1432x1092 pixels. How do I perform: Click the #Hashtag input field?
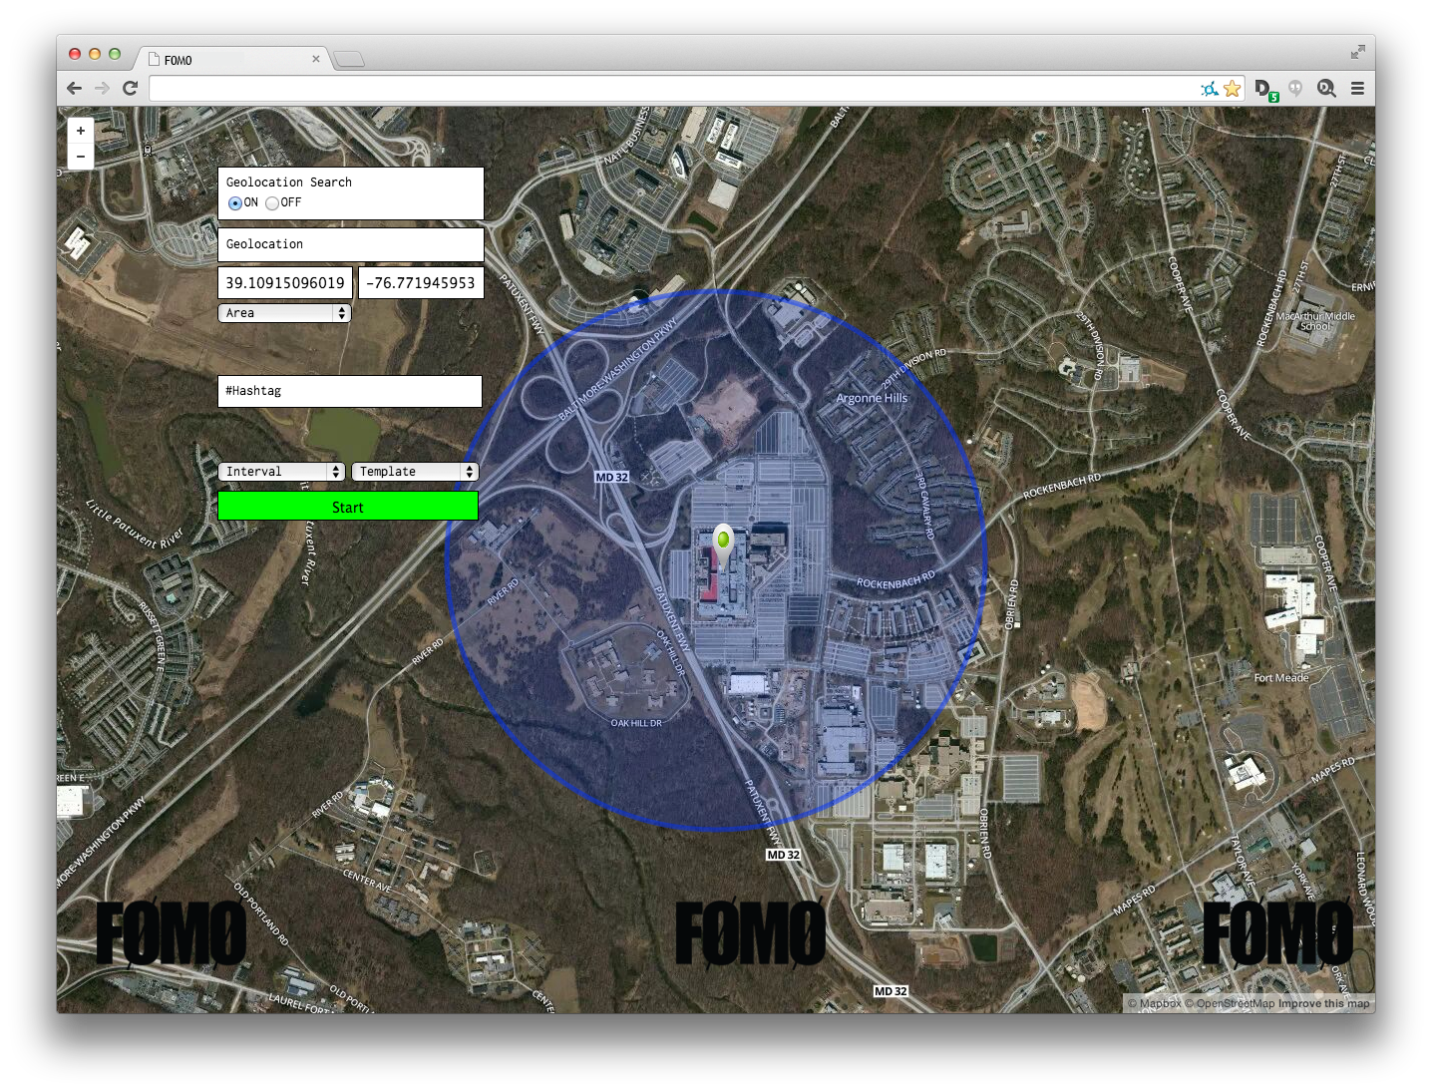coord(350,391)
